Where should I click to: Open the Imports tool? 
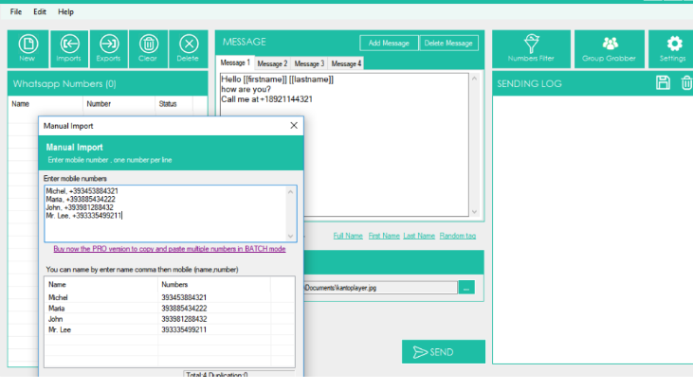68,47
